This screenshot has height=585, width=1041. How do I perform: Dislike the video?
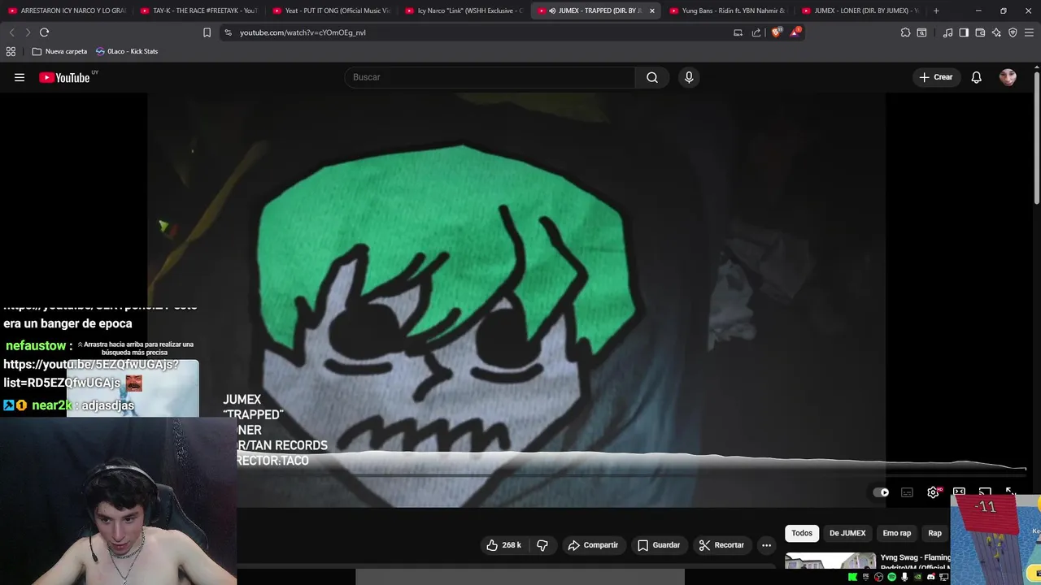pyautogui.click(x=542, y=545)
